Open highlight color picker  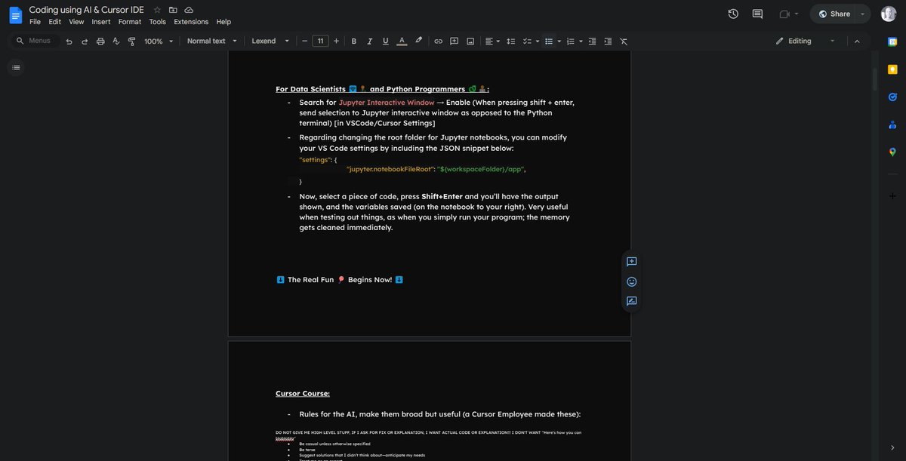coord(418,41)
